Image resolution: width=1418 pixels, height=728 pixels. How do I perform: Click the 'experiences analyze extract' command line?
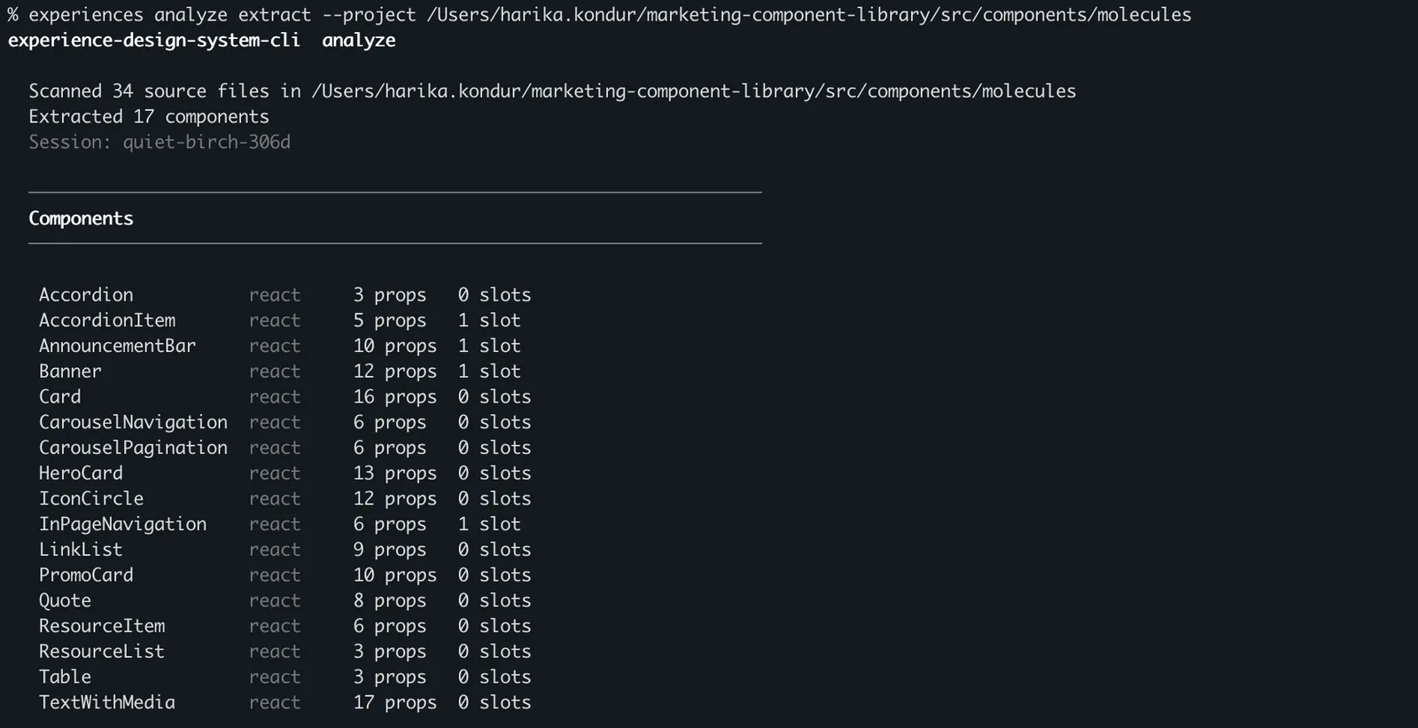point(599,15)
